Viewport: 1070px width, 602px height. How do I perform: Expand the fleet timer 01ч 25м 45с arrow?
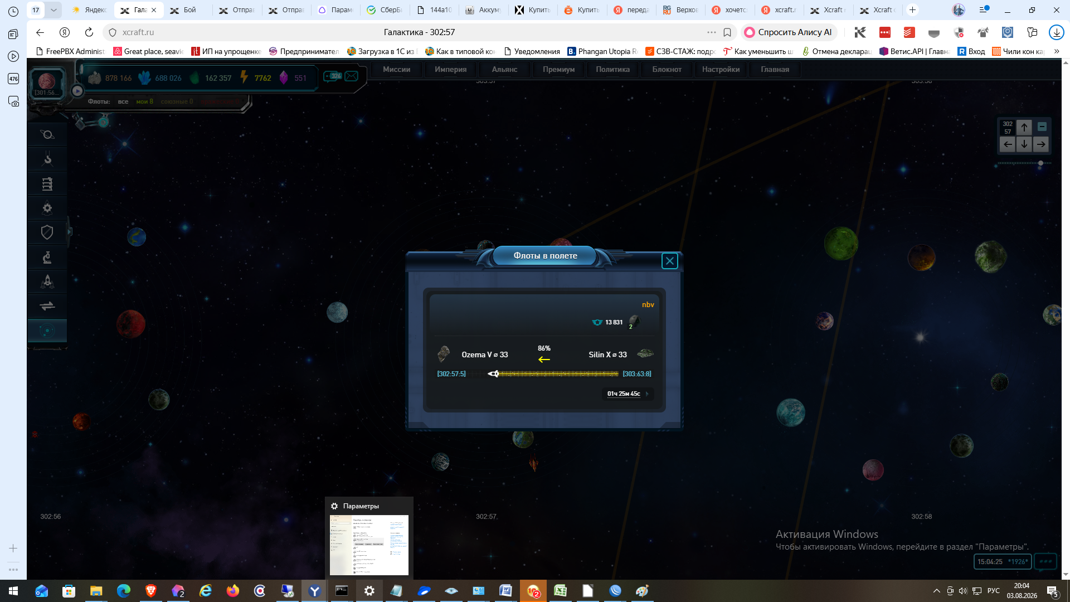click(x=647, y=394)
